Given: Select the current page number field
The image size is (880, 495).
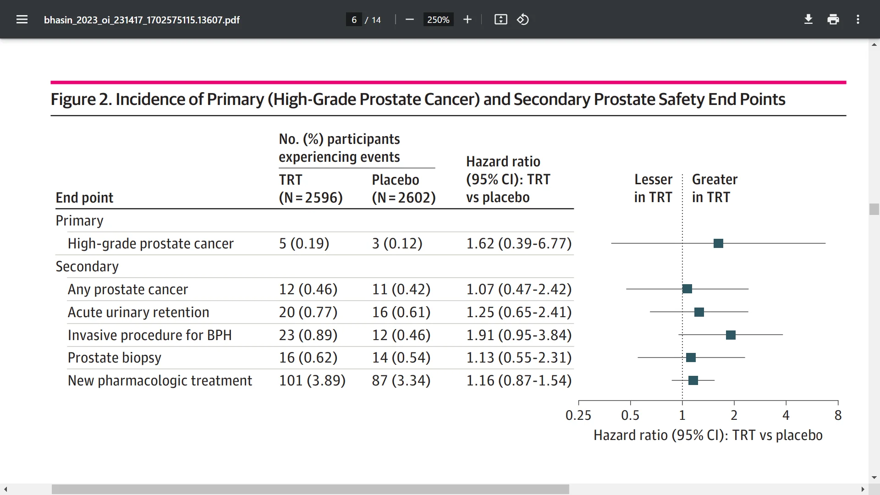Looking at the screenshot, I should (x=353, y=19).
